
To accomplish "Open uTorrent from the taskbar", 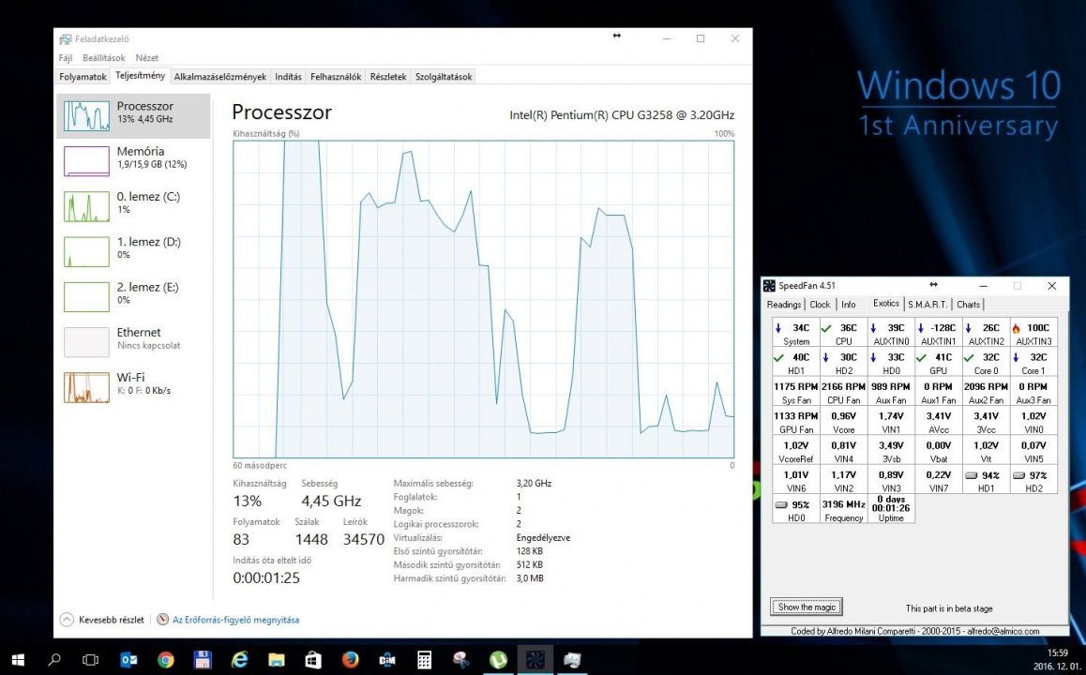I will point(498,660).
